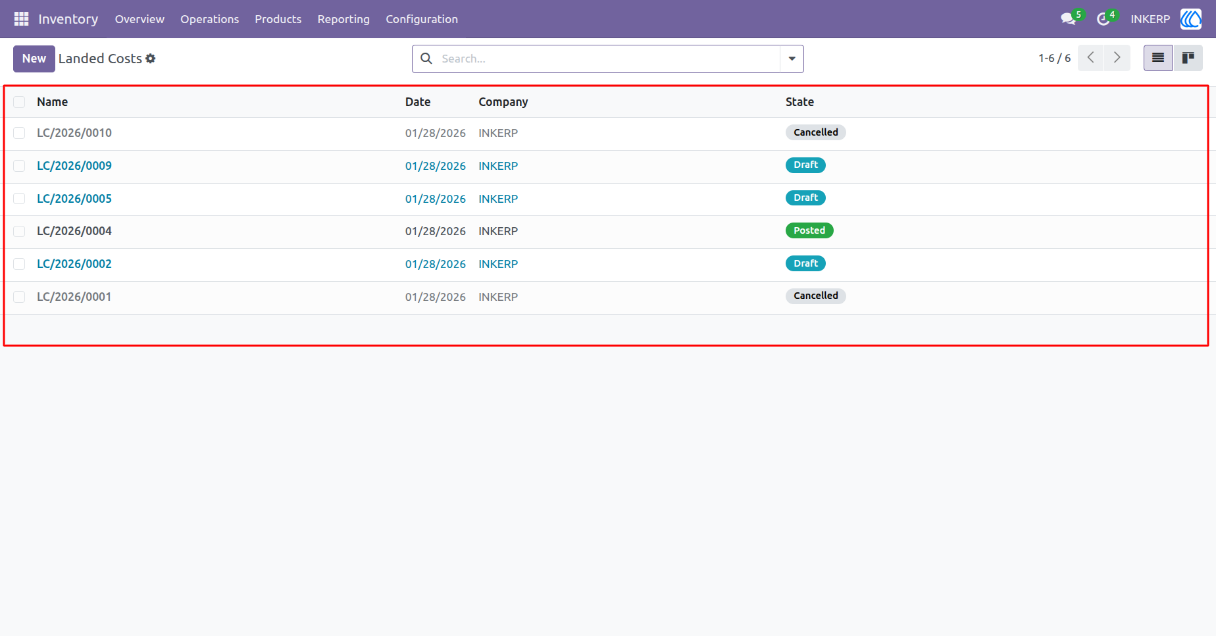Click the 1-6 / 6 pager counter
Screen dimensions: 1216x636
coord(1054,58)
